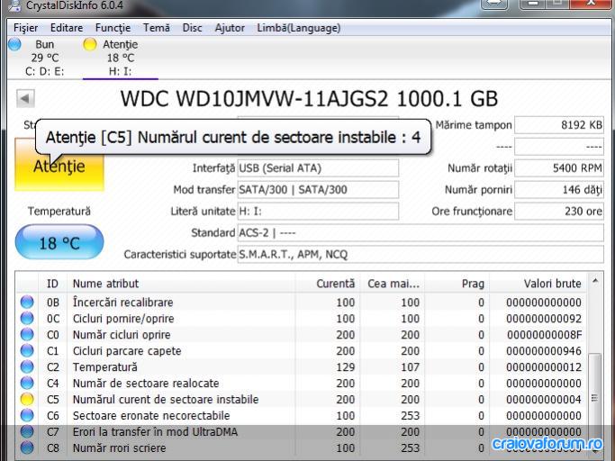This screenshot has width=615, height=461.
Task: Click blue status icon for Temperatură C2
Action: tap(27, 366)
